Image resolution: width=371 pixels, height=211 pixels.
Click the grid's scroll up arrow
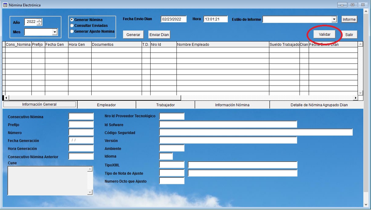tap(361, 44)
